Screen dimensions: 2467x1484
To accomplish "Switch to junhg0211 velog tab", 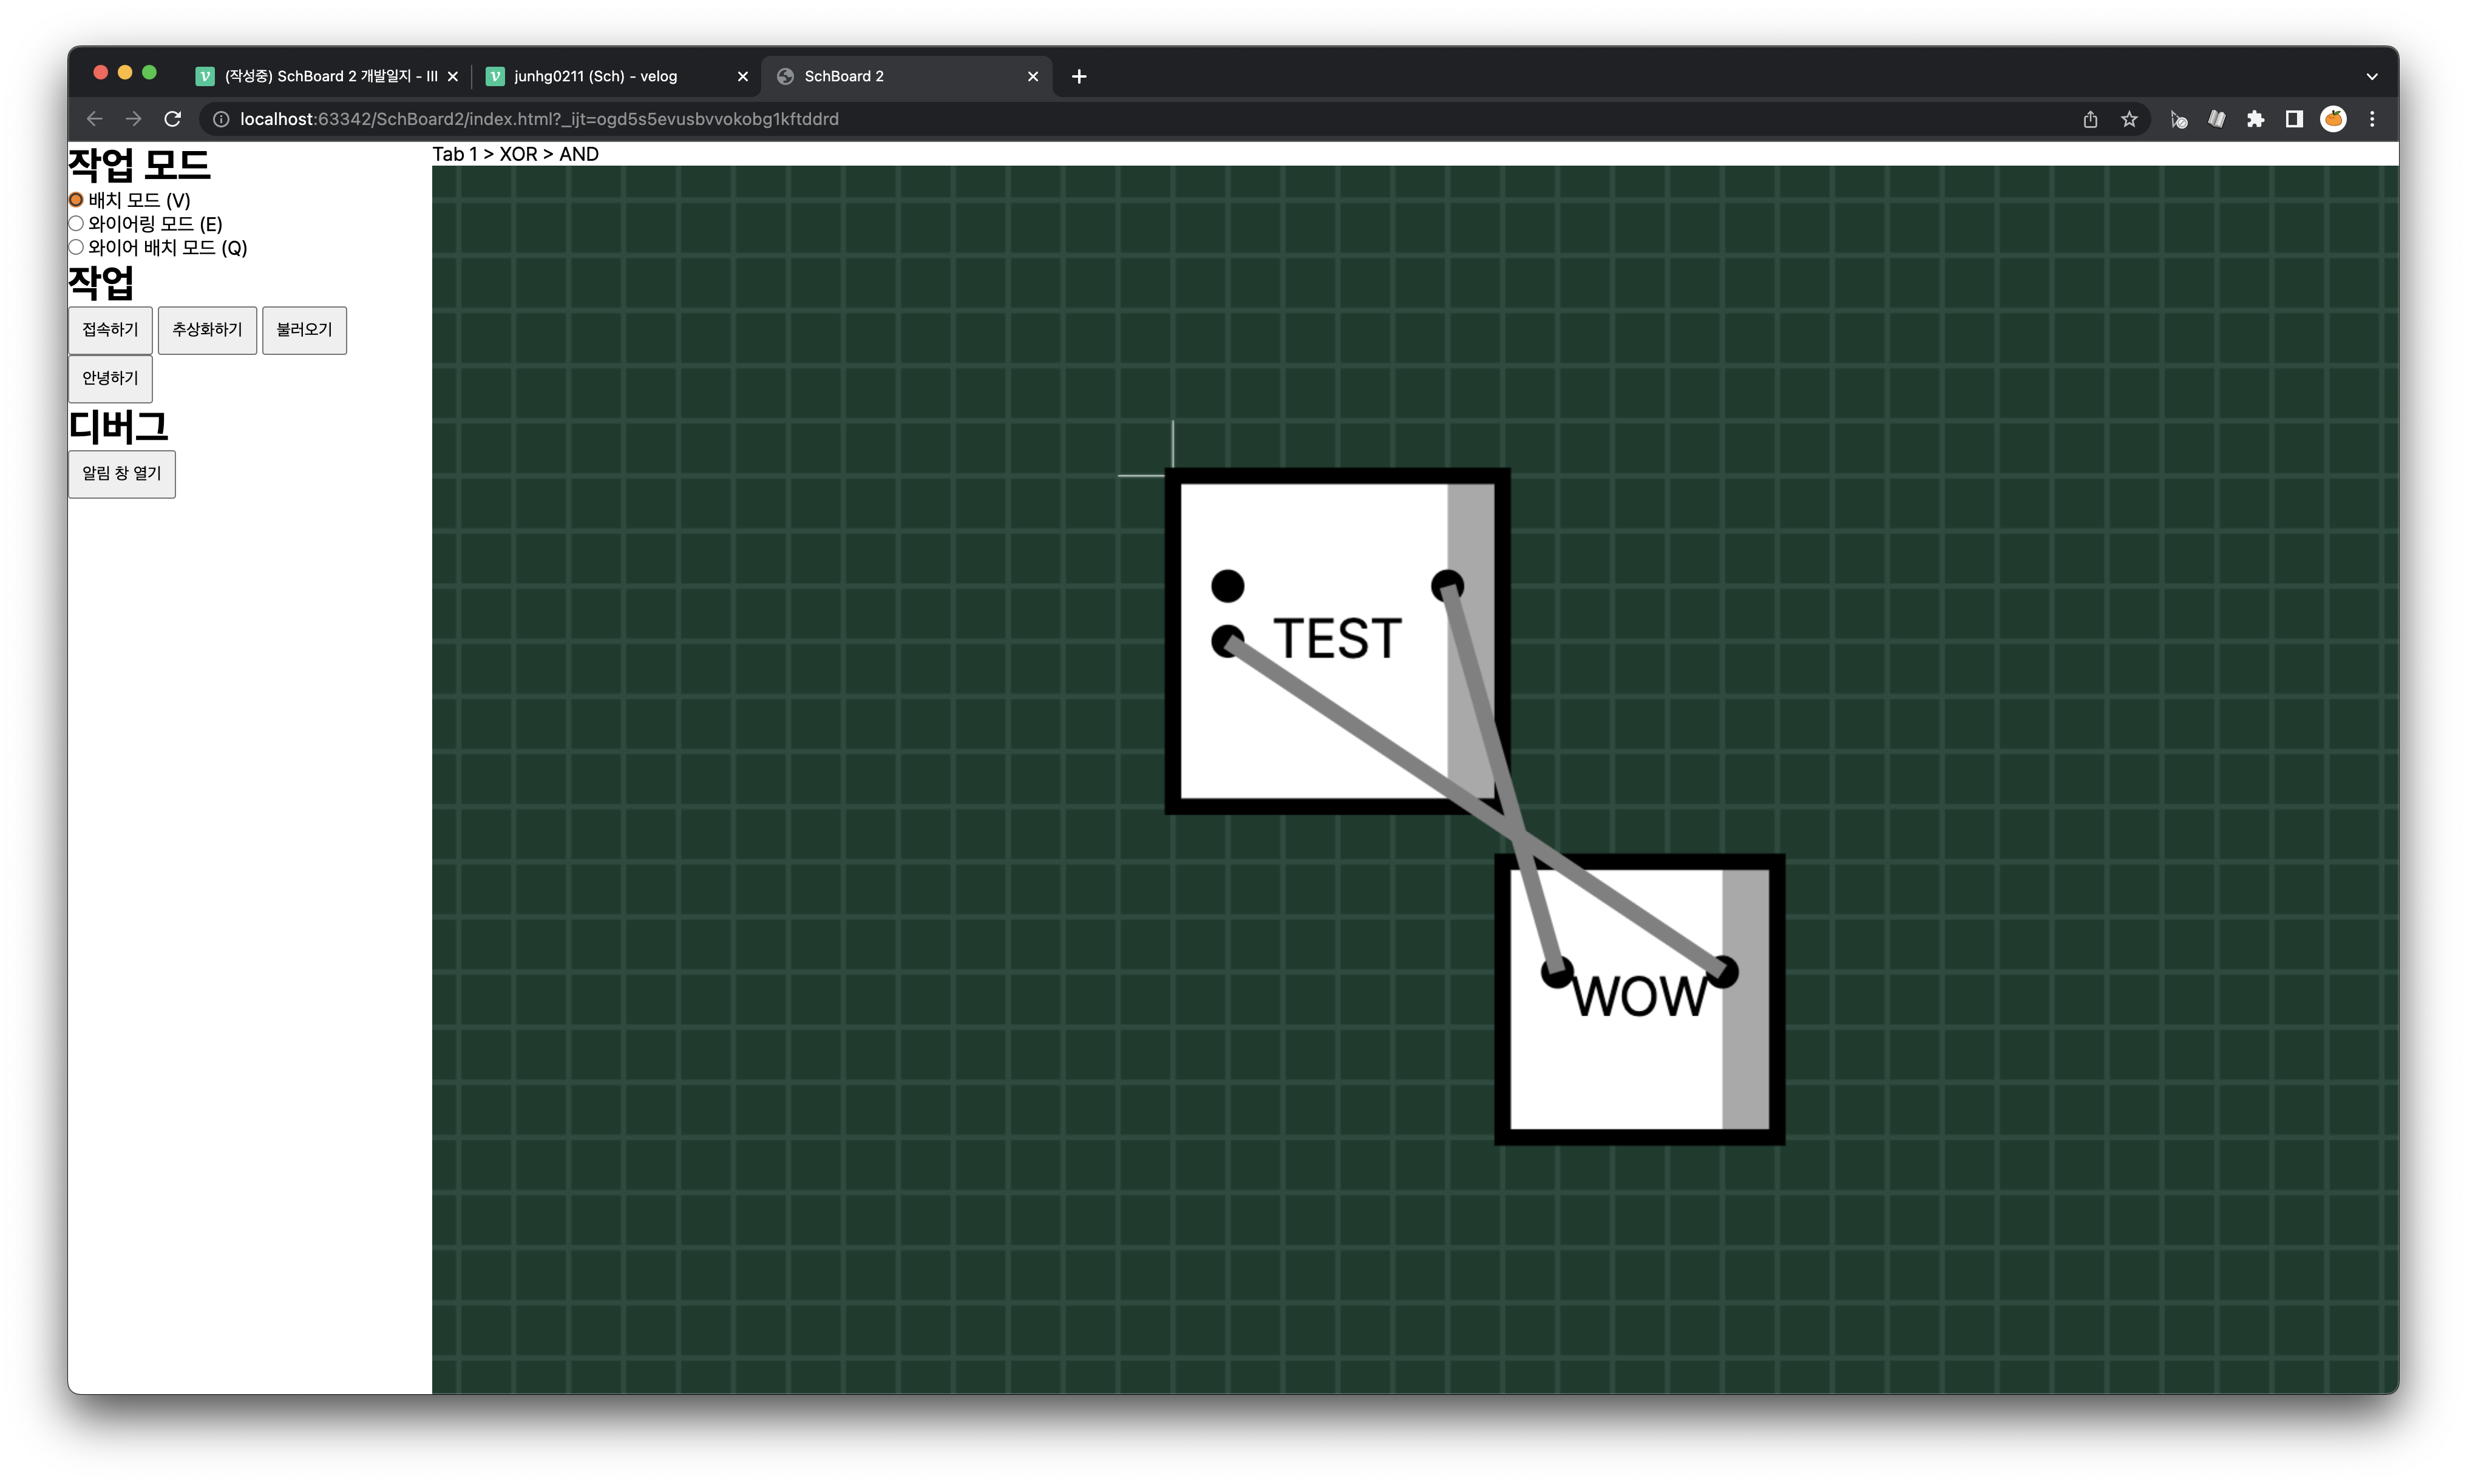I will point(596,76).
